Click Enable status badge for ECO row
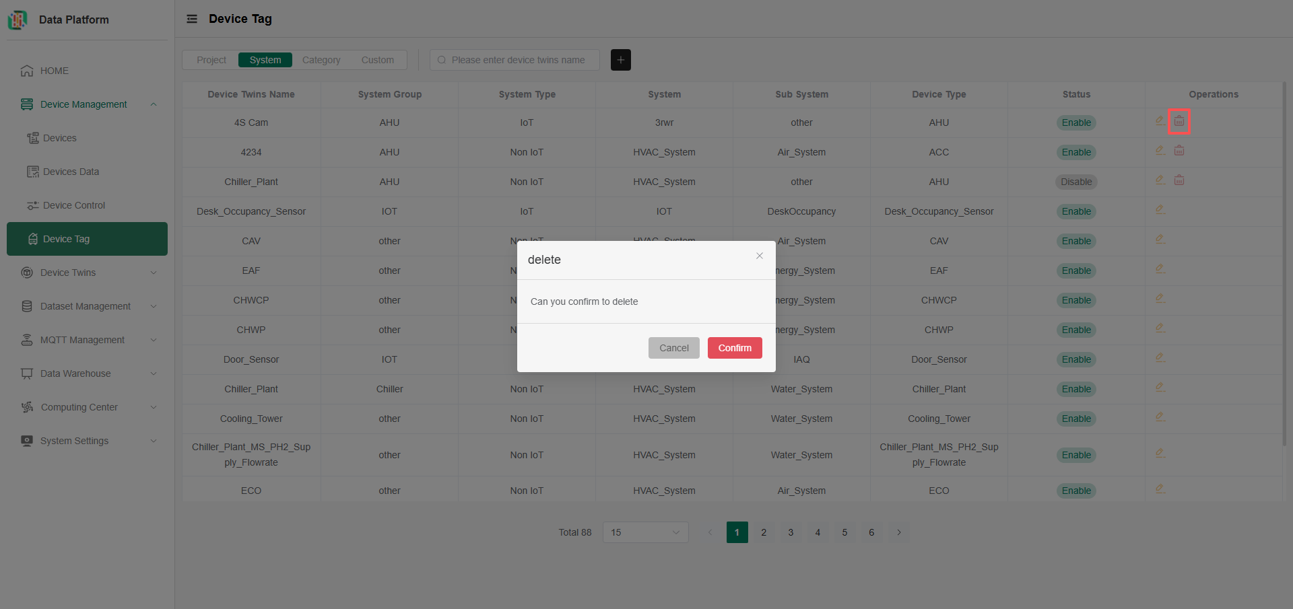Screen dimensions: 1293x609 [x=1075, y=491]
